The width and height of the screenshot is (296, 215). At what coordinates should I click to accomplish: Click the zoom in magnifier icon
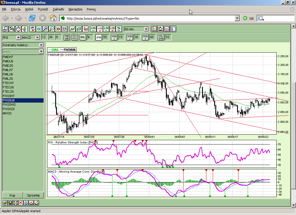[x=45, y=29]
